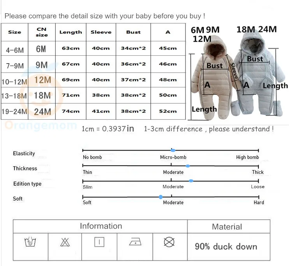Click the "Loose" edition type label
The height and width of the screenshot is (266, 289).
[258, 186]
